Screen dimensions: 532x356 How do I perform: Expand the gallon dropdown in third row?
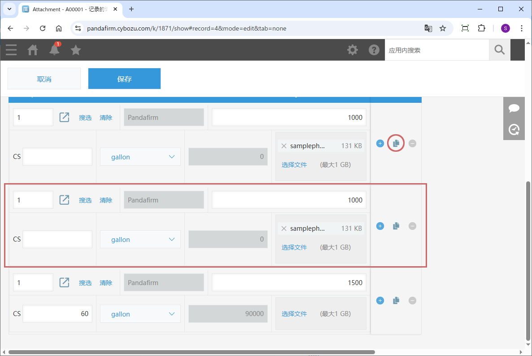point(140,314)
